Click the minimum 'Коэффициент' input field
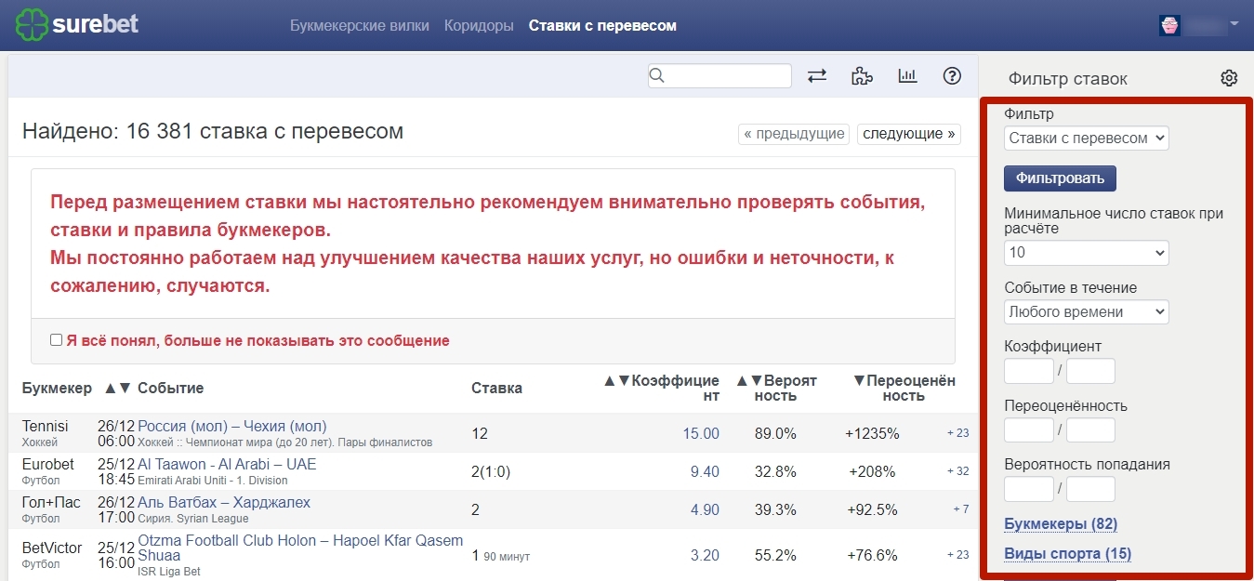Image resolution: width=1254 pixels, height=581 pixels. [1029, 371]
